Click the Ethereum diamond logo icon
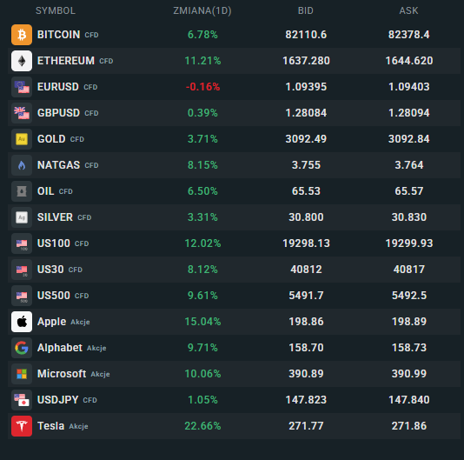 point(22,61)
